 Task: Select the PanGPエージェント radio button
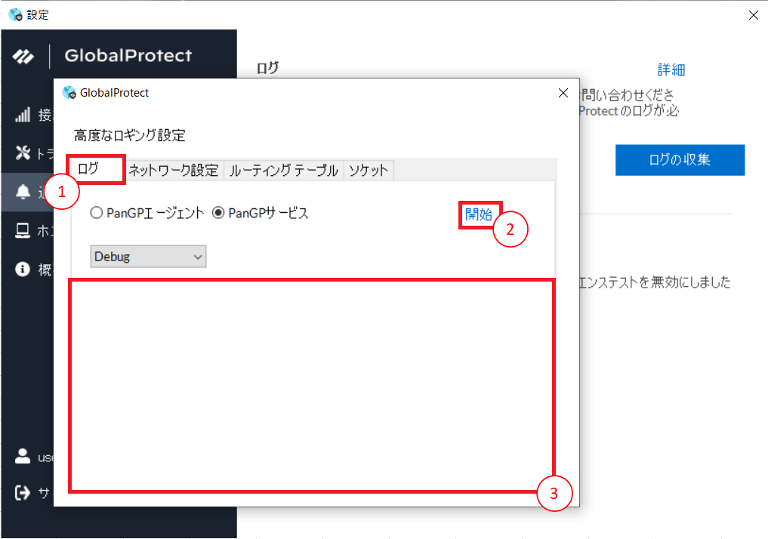pyautogui.click(x=97, y=213)
